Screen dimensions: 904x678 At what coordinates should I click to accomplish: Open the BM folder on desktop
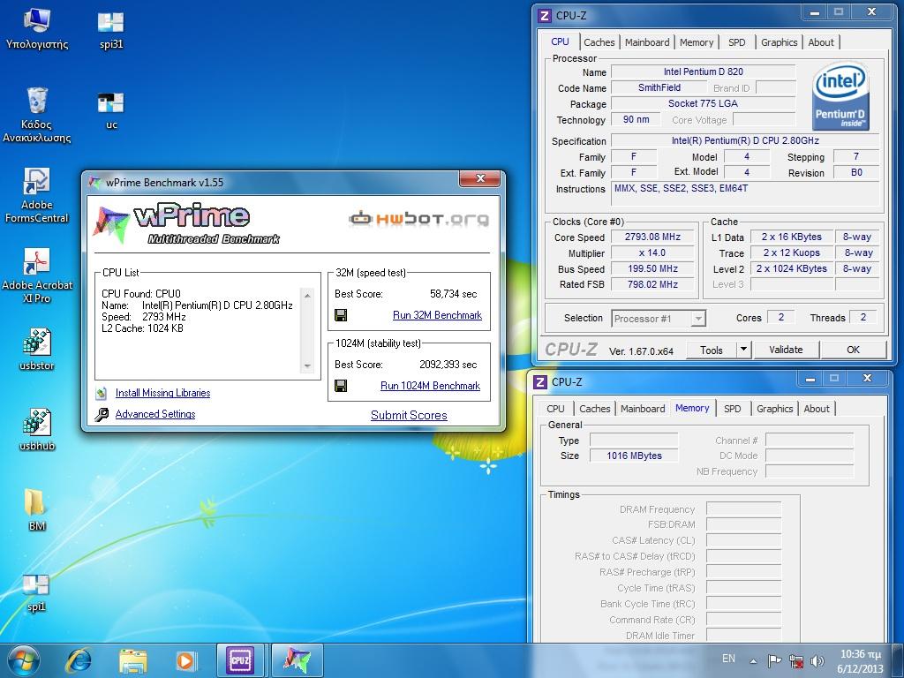coord(35,509)
